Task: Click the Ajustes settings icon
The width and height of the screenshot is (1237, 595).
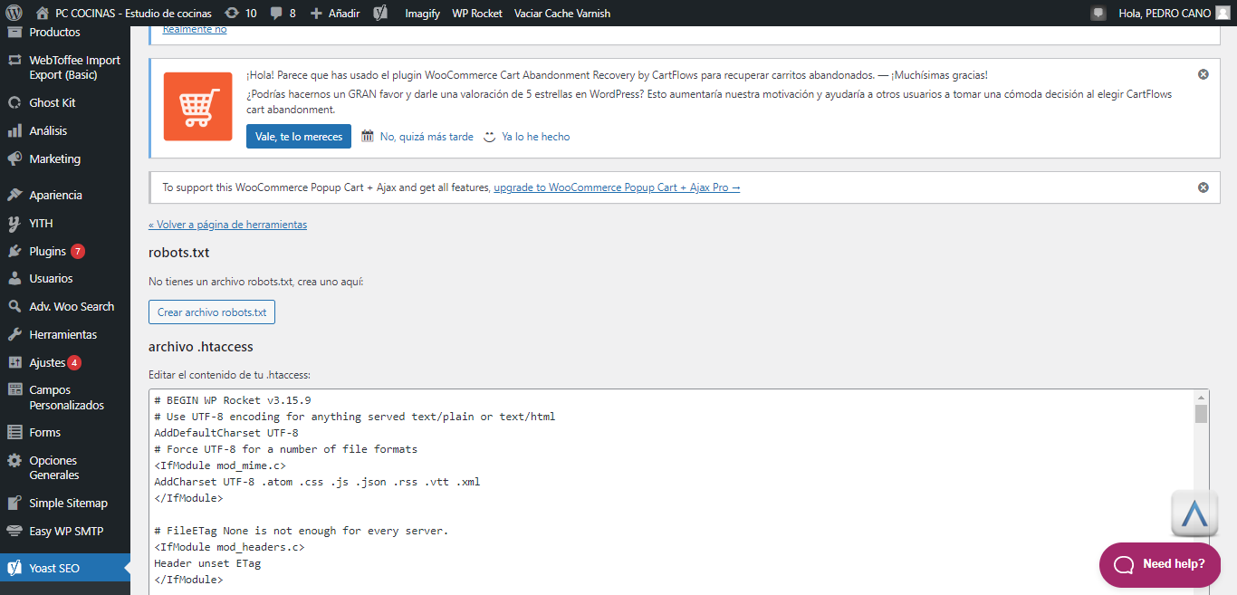Action: point(14,362)
